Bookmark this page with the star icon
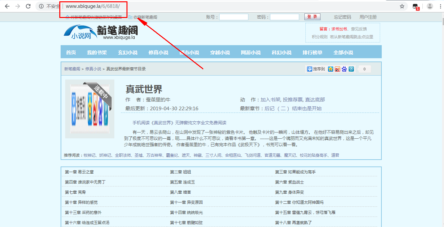 [402, 6]
